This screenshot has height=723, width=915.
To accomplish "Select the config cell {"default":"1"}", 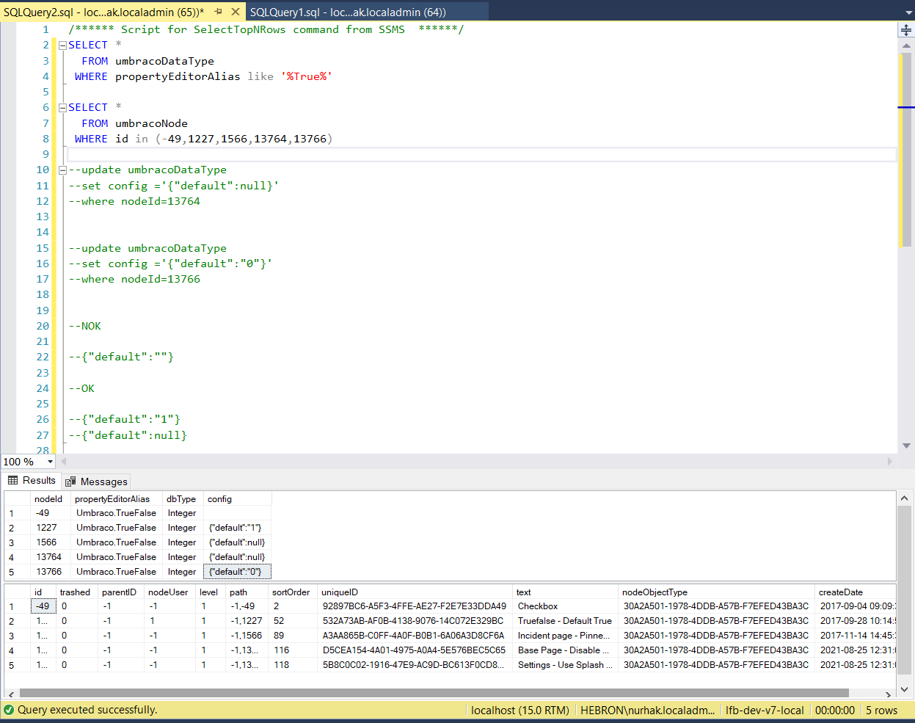I will pos(237,528).
